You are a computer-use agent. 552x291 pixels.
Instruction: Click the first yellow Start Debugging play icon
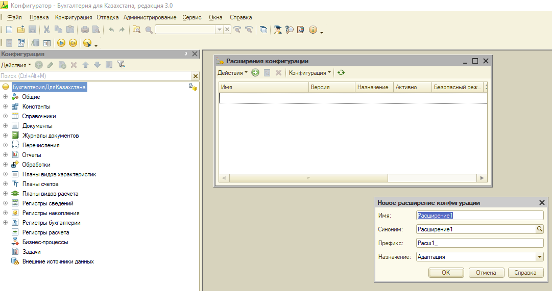point(61,43)
